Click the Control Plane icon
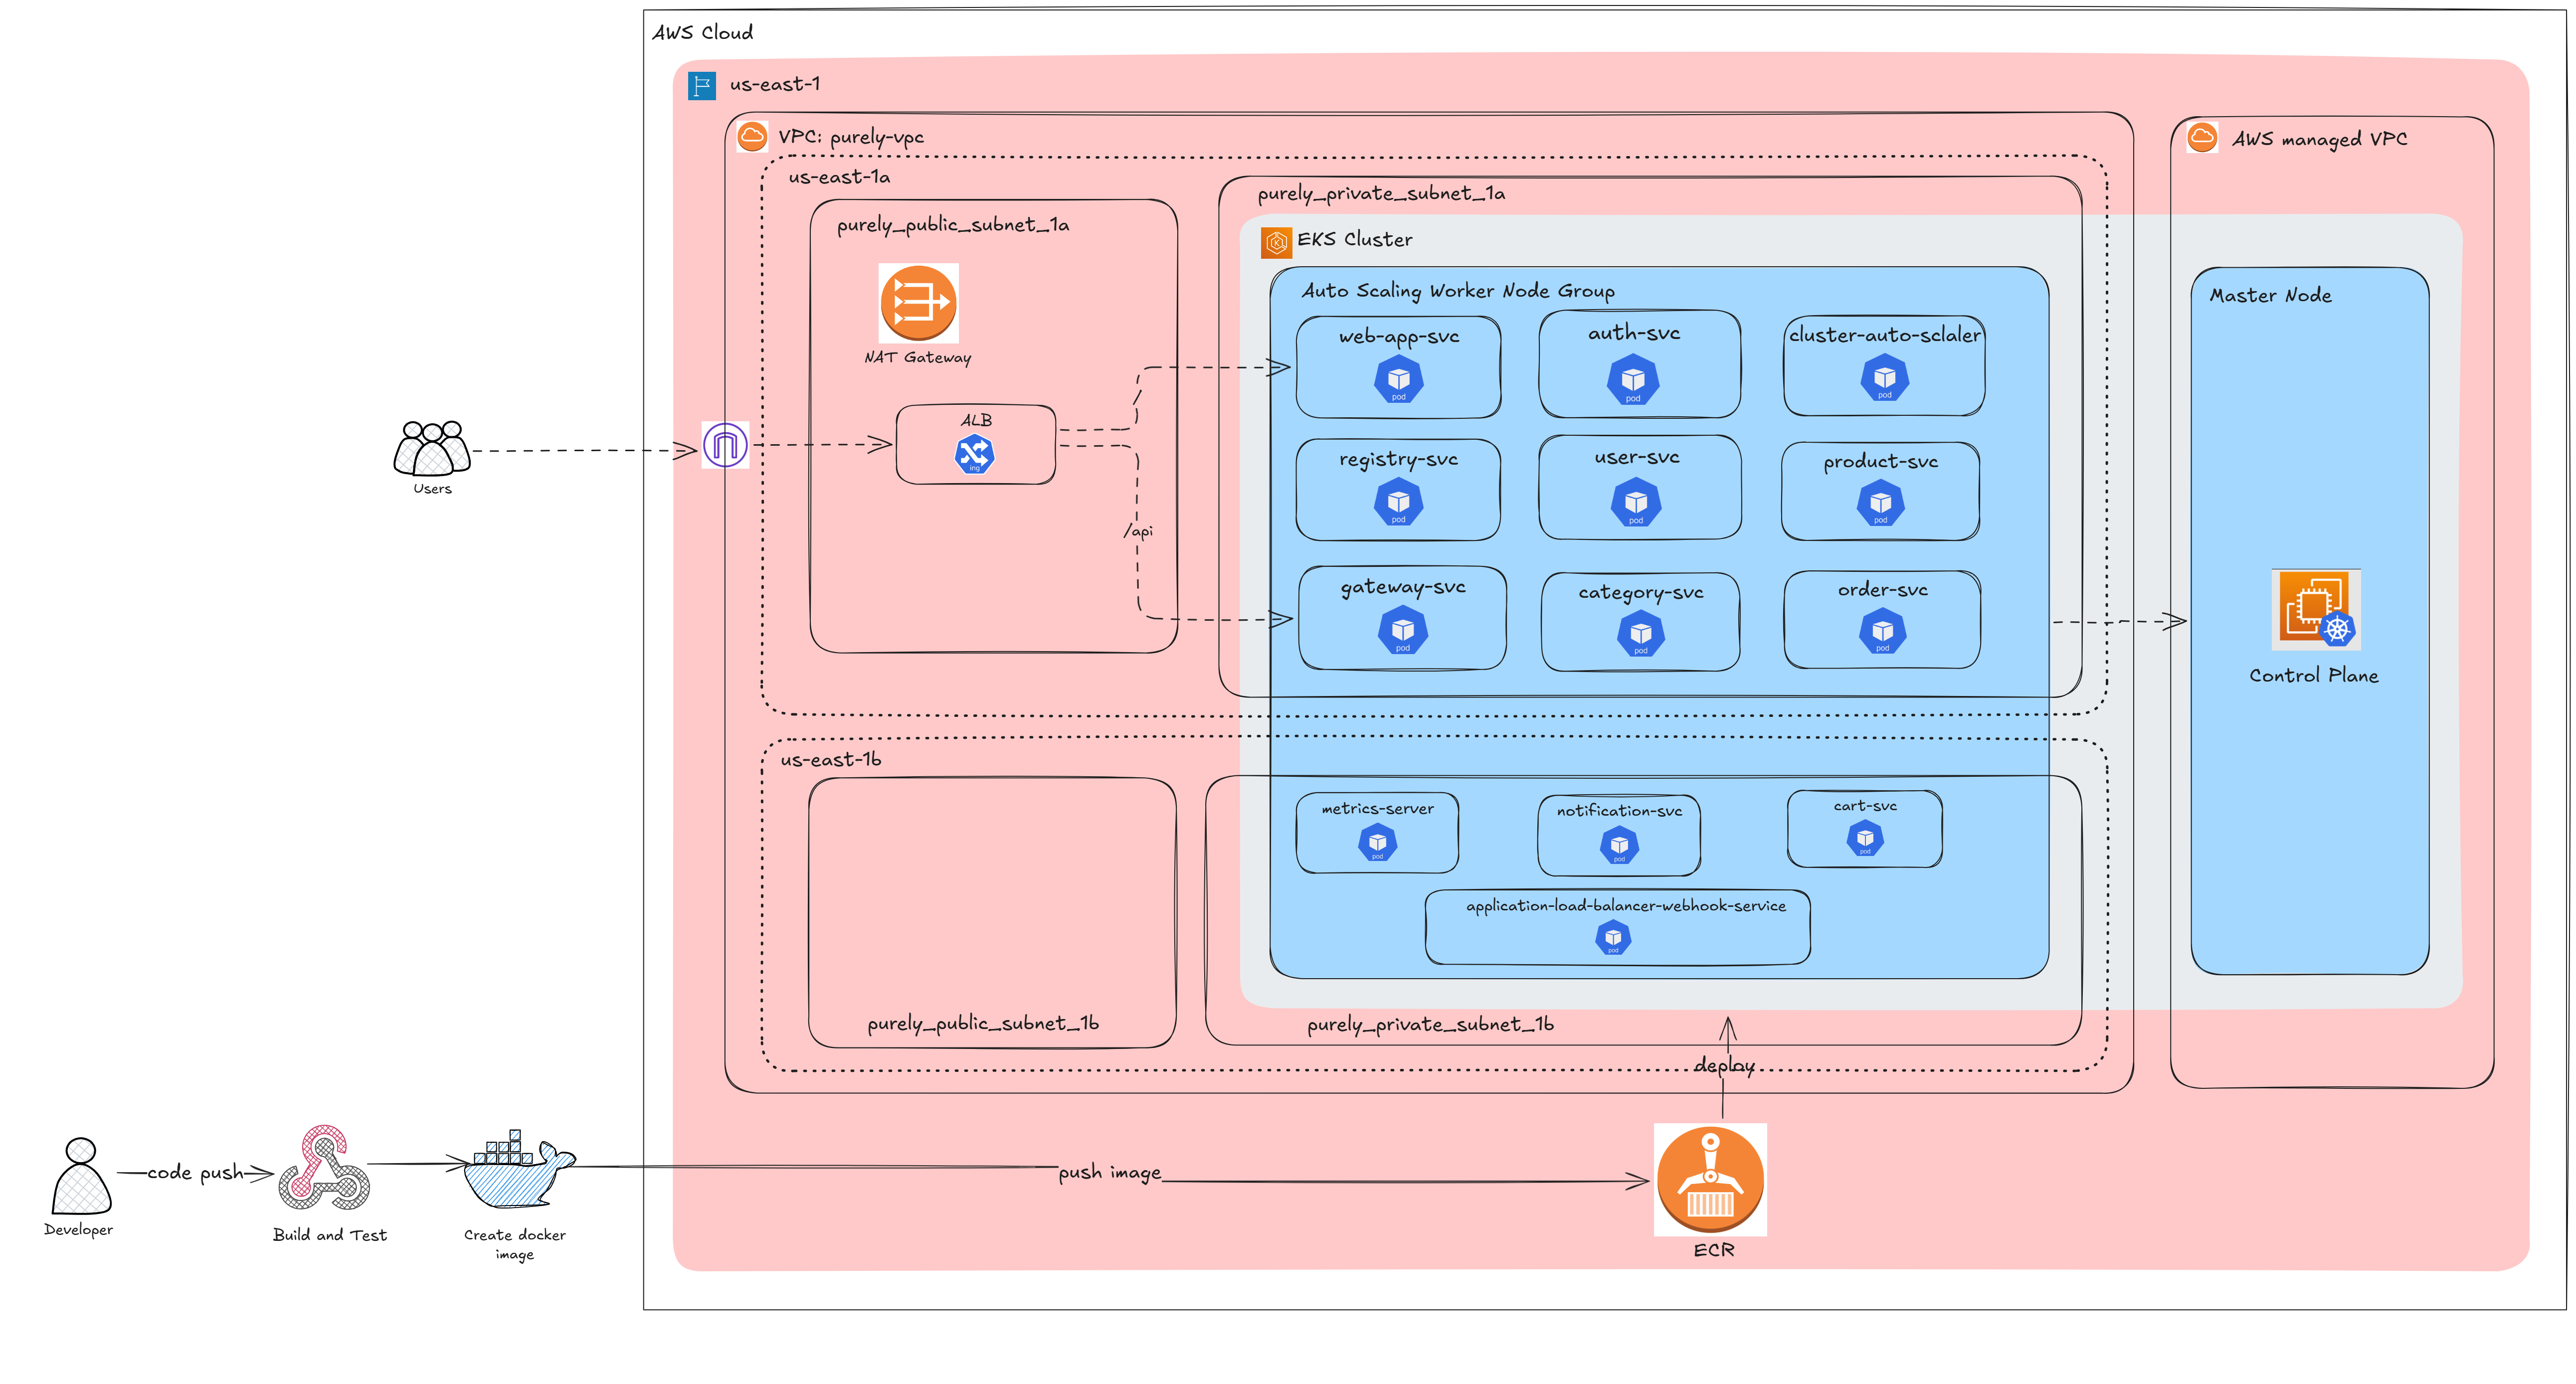This screenshot has width=2576, height=1384. (x=2316, y=609)
